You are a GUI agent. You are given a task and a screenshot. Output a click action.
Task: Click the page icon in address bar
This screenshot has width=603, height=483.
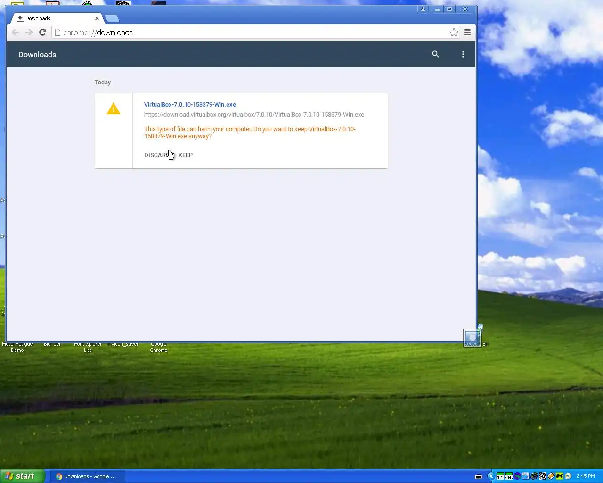57,33
